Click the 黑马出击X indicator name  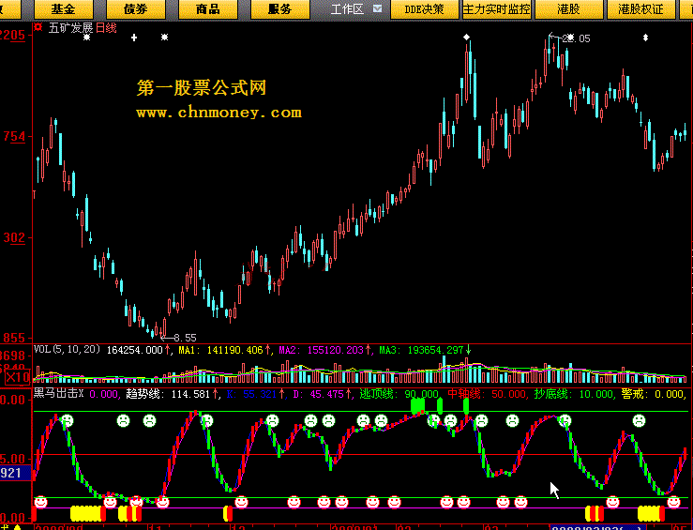point(59,393)
